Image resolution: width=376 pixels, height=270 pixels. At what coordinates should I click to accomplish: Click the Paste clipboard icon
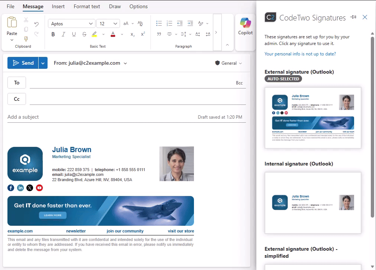(12, 22)
